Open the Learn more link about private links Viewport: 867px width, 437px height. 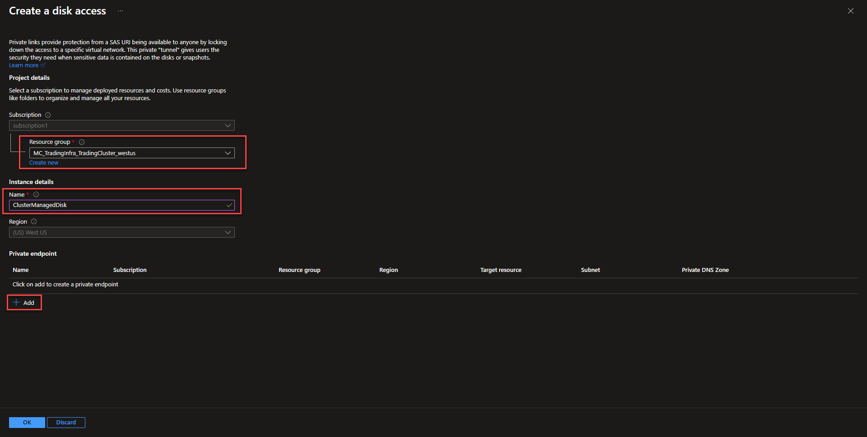tap(24, 65)
